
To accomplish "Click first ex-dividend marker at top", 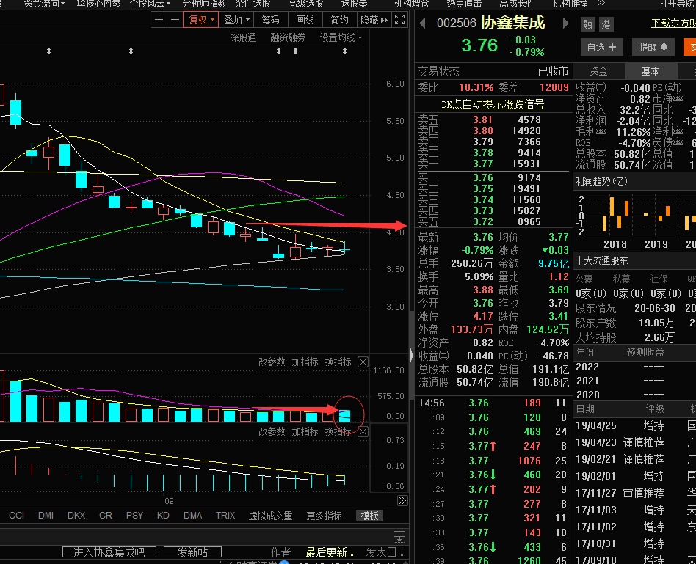I will (49, 51).
